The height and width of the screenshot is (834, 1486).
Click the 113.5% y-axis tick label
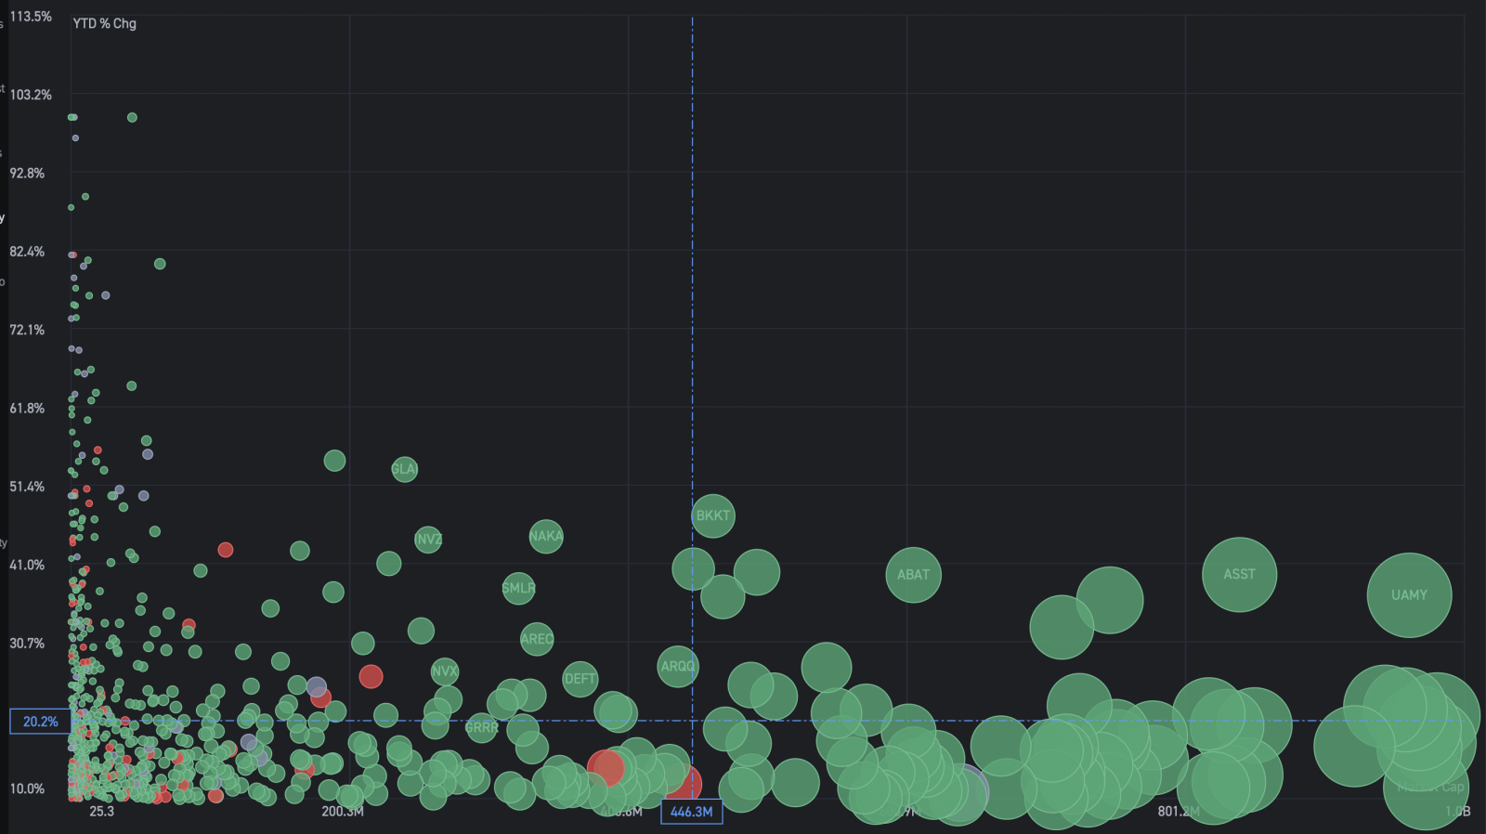(31, 17)
